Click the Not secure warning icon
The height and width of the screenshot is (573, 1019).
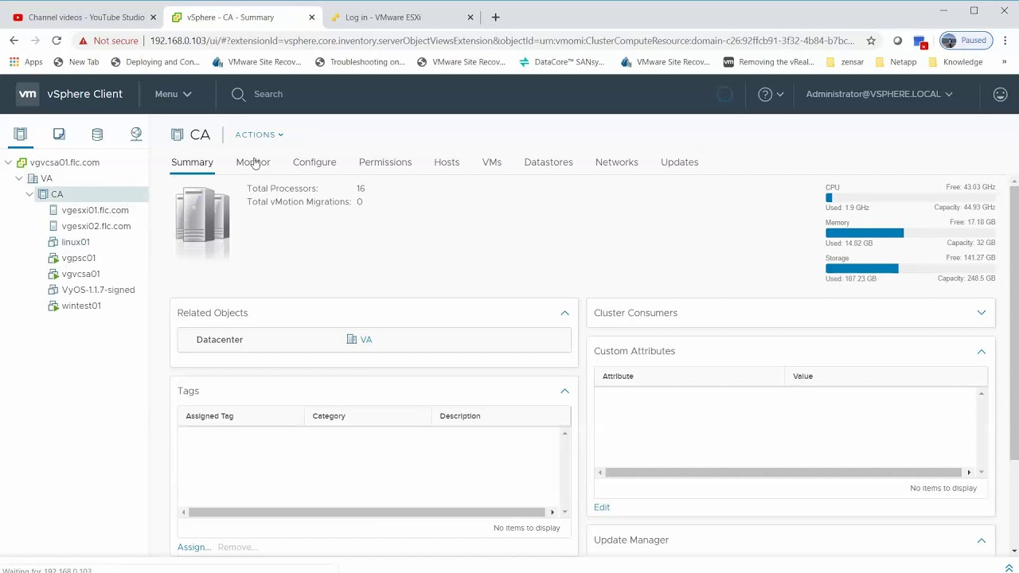click(83, 41)
